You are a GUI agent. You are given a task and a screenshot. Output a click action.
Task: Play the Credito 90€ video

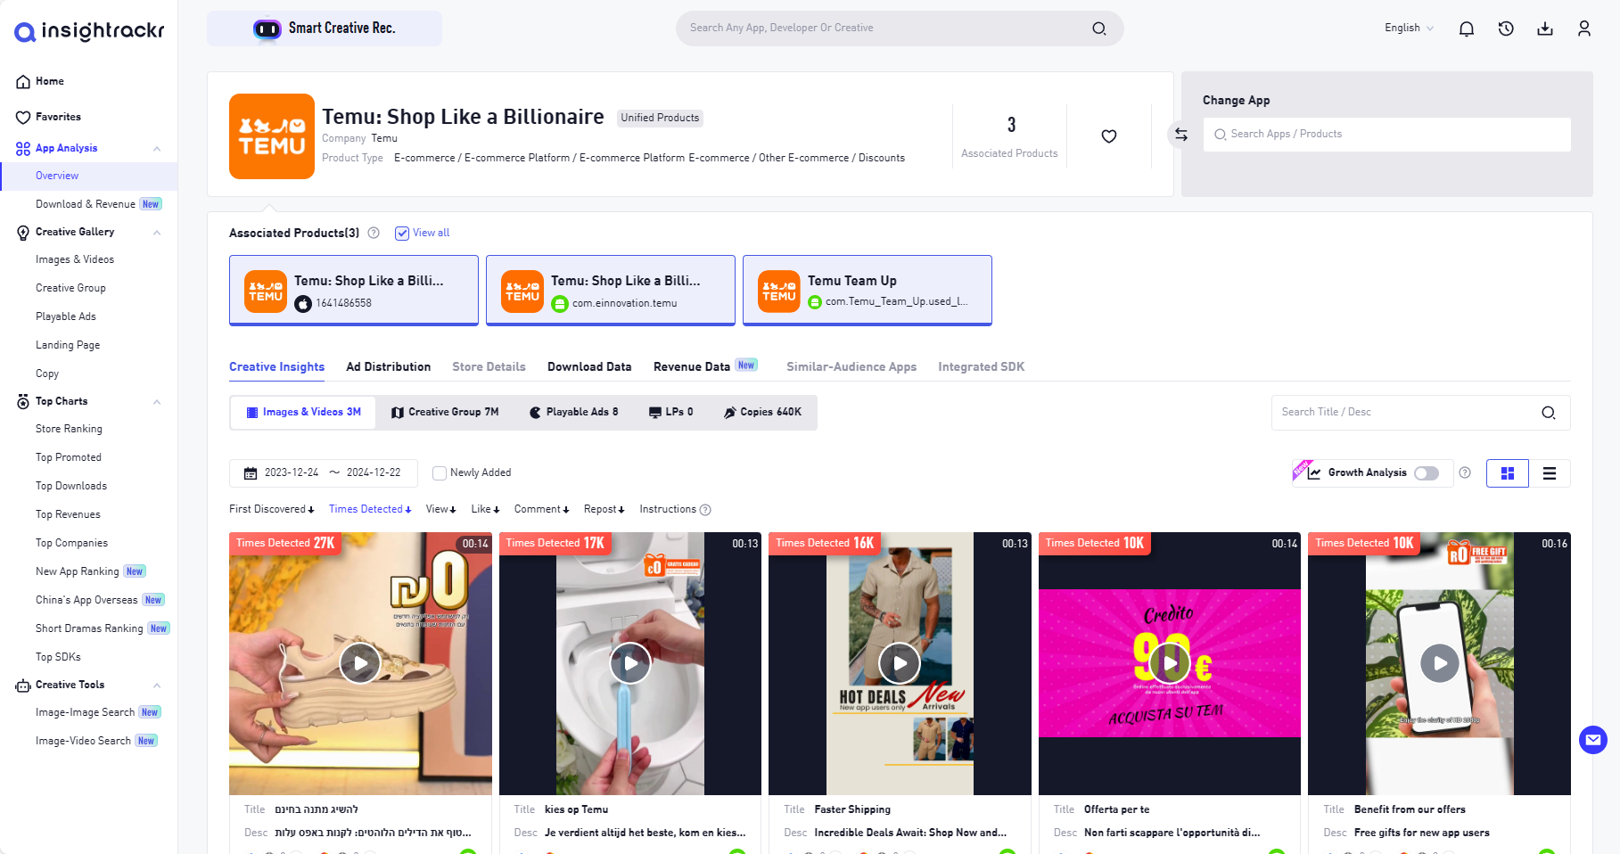[x=1170, y=663]
